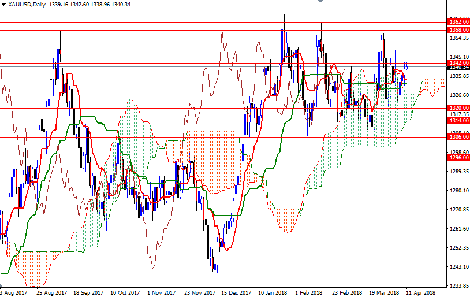Screen dimensions: 470x297
Task: Click the red 1296.00 price label
Action: (458, 157)
